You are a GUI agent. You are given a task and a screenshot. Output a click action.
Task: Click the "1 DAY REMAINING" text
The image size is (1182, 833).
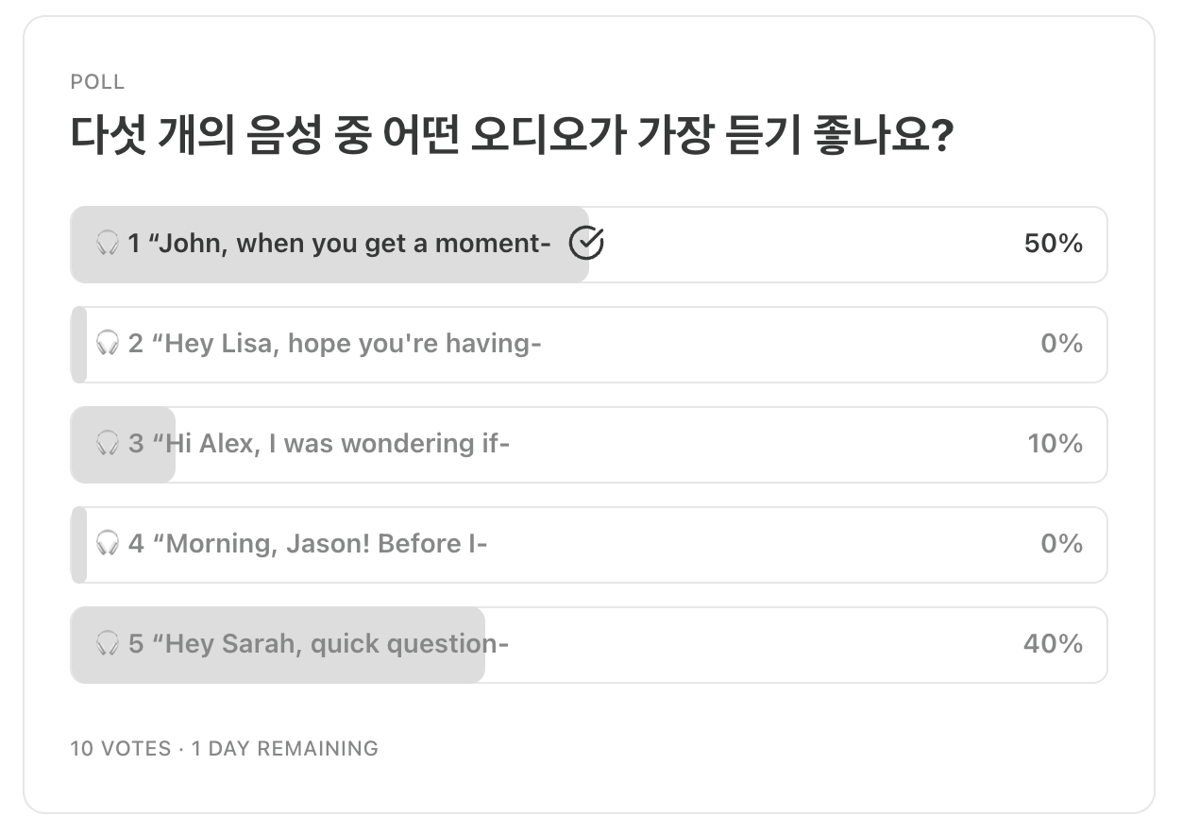click(x=284, y=749)
